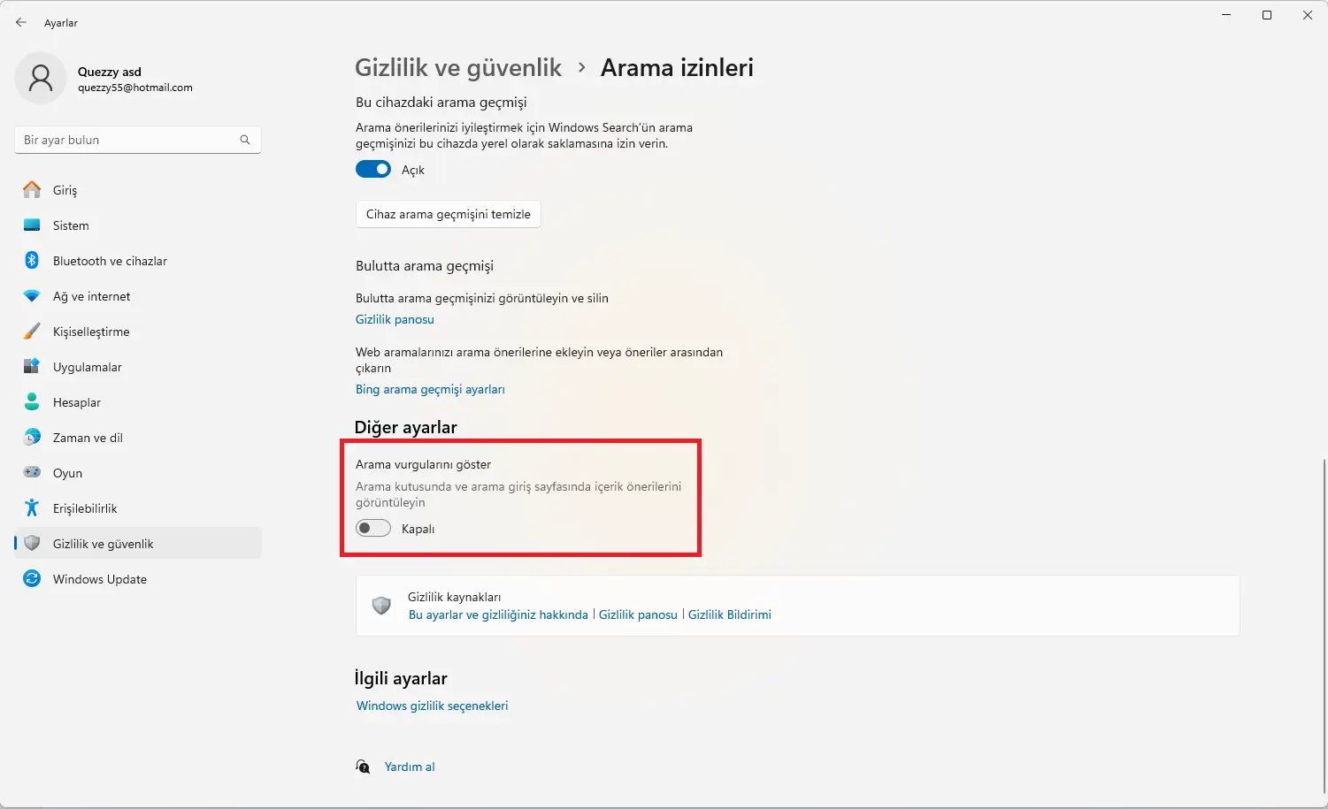Select the Sistem monitor icon
This screenshot has height=809, width=1328.
point(32,225)
